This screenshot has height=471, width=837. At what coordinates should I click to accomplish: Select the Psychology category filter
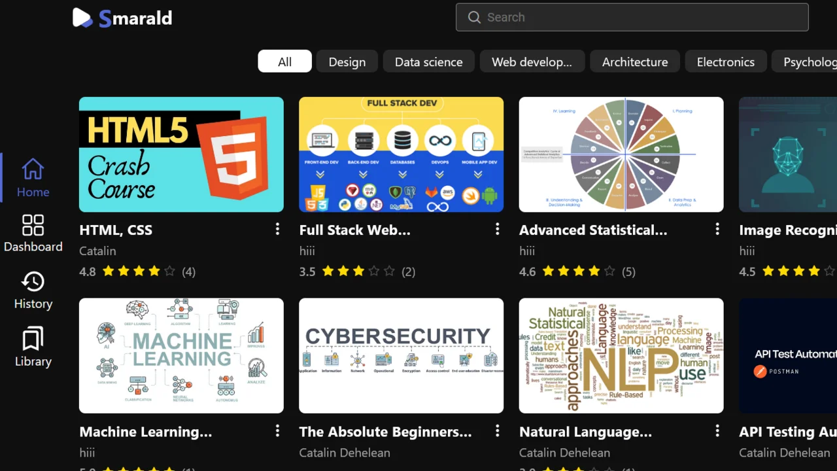[x=804, y=61]
